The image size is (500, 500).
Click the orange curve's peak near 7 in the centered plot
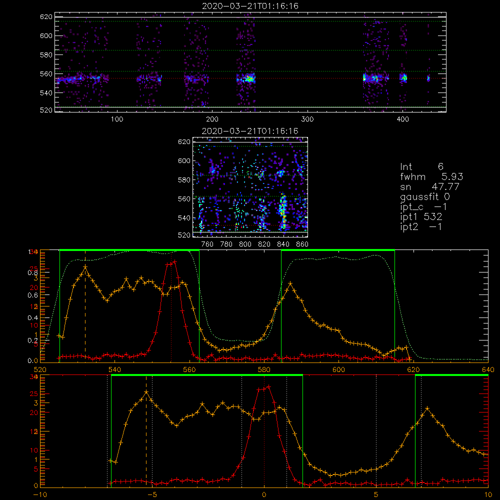pos(427,408)
